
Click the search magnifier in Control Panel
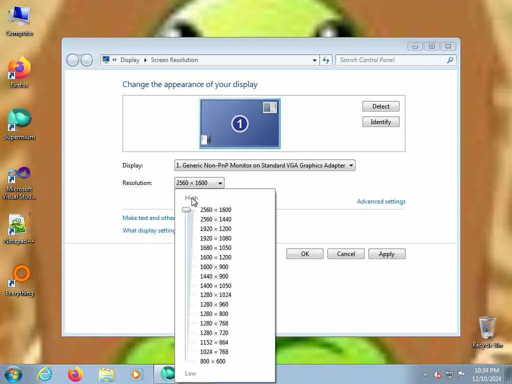click(x=450, y=60)
